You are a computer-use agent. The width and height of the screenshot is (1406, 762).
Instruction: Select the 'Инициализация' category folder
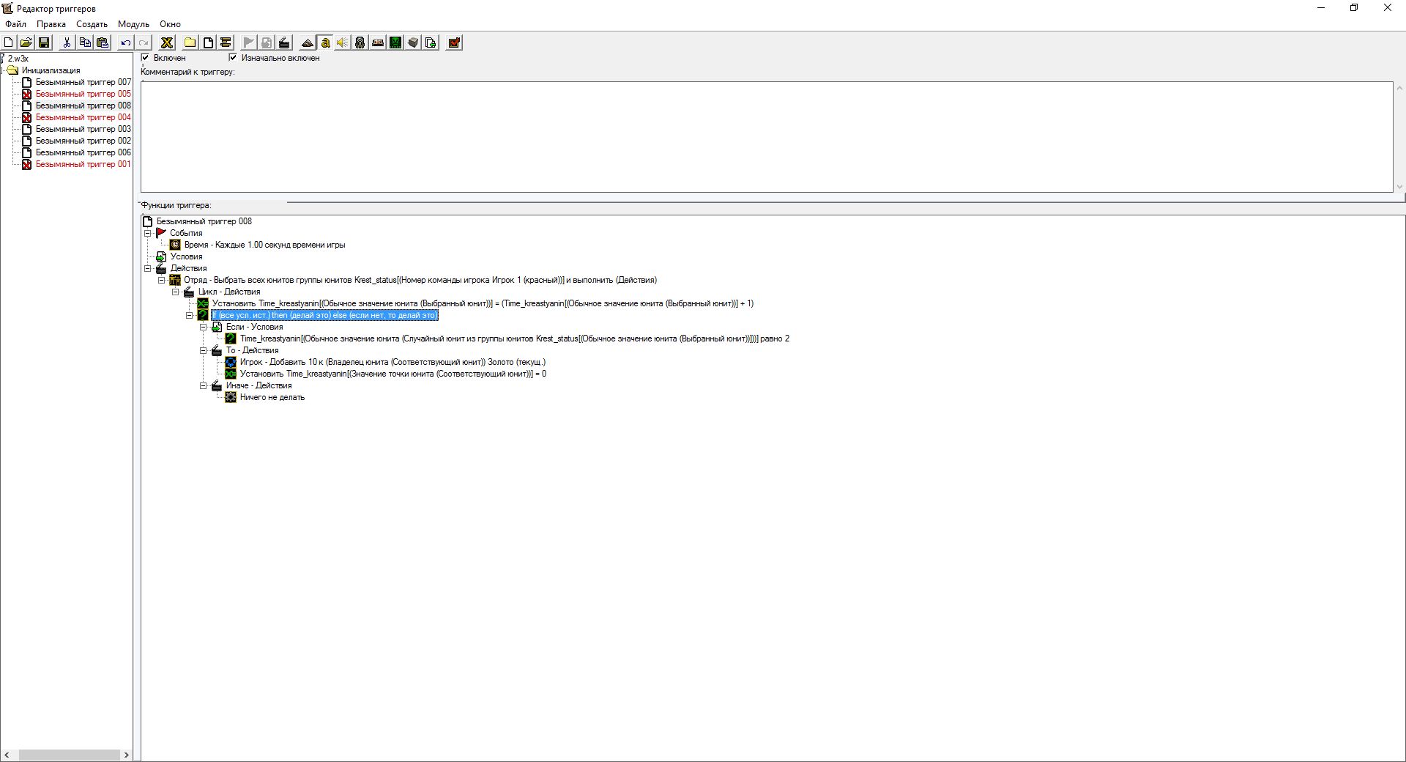point(51,70)
